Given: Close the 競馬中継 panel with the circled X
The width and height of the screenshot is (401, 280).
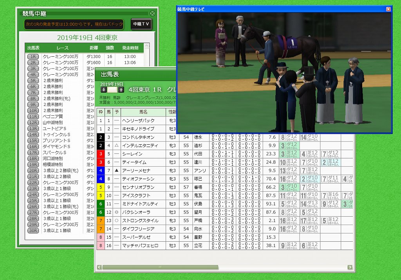Looking at the screenshot, I should click(152, 13).
